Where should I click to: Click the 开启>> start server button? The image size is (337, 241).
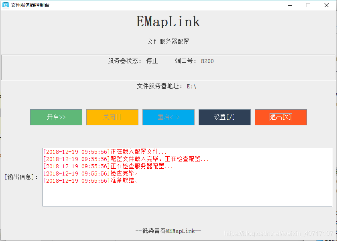tap(56, 117)
